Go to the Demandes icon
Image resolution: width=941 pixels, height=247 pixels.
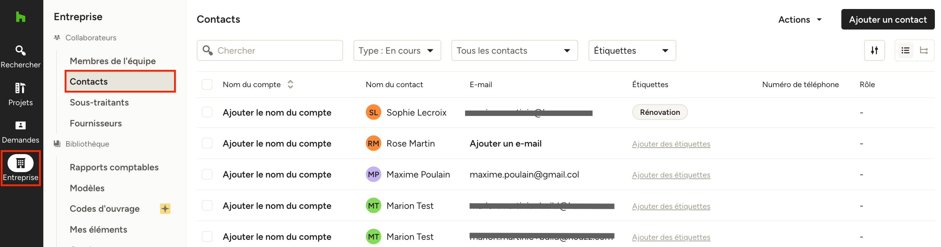21,125
